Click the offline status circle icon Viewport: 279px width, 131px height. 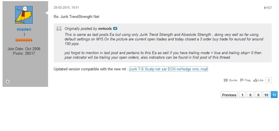(8, 81)
